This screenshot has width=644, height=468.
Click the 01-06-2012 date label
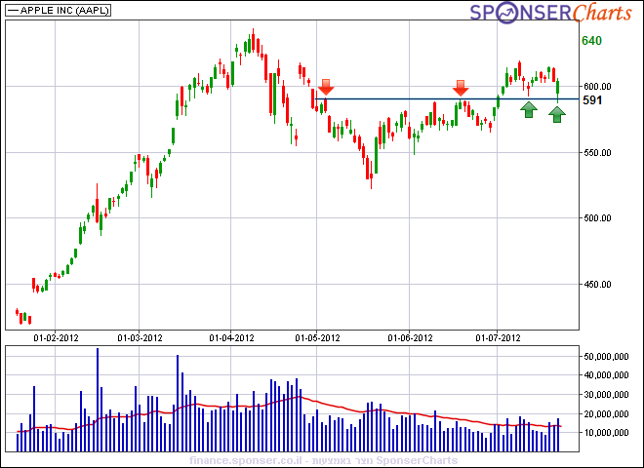(x=410, y=338)
